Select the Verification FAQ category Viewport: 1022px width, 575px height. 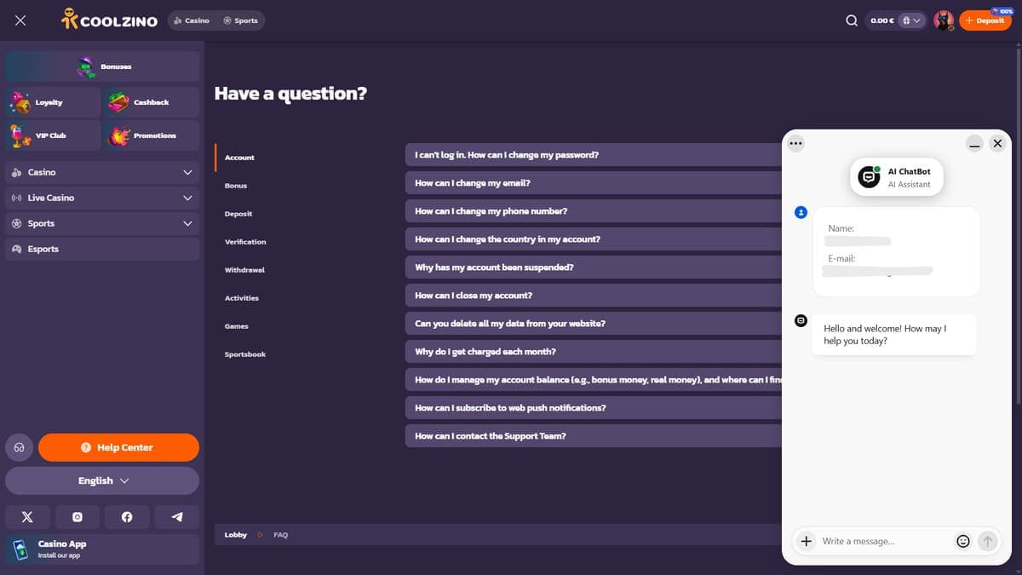[245, 242]
